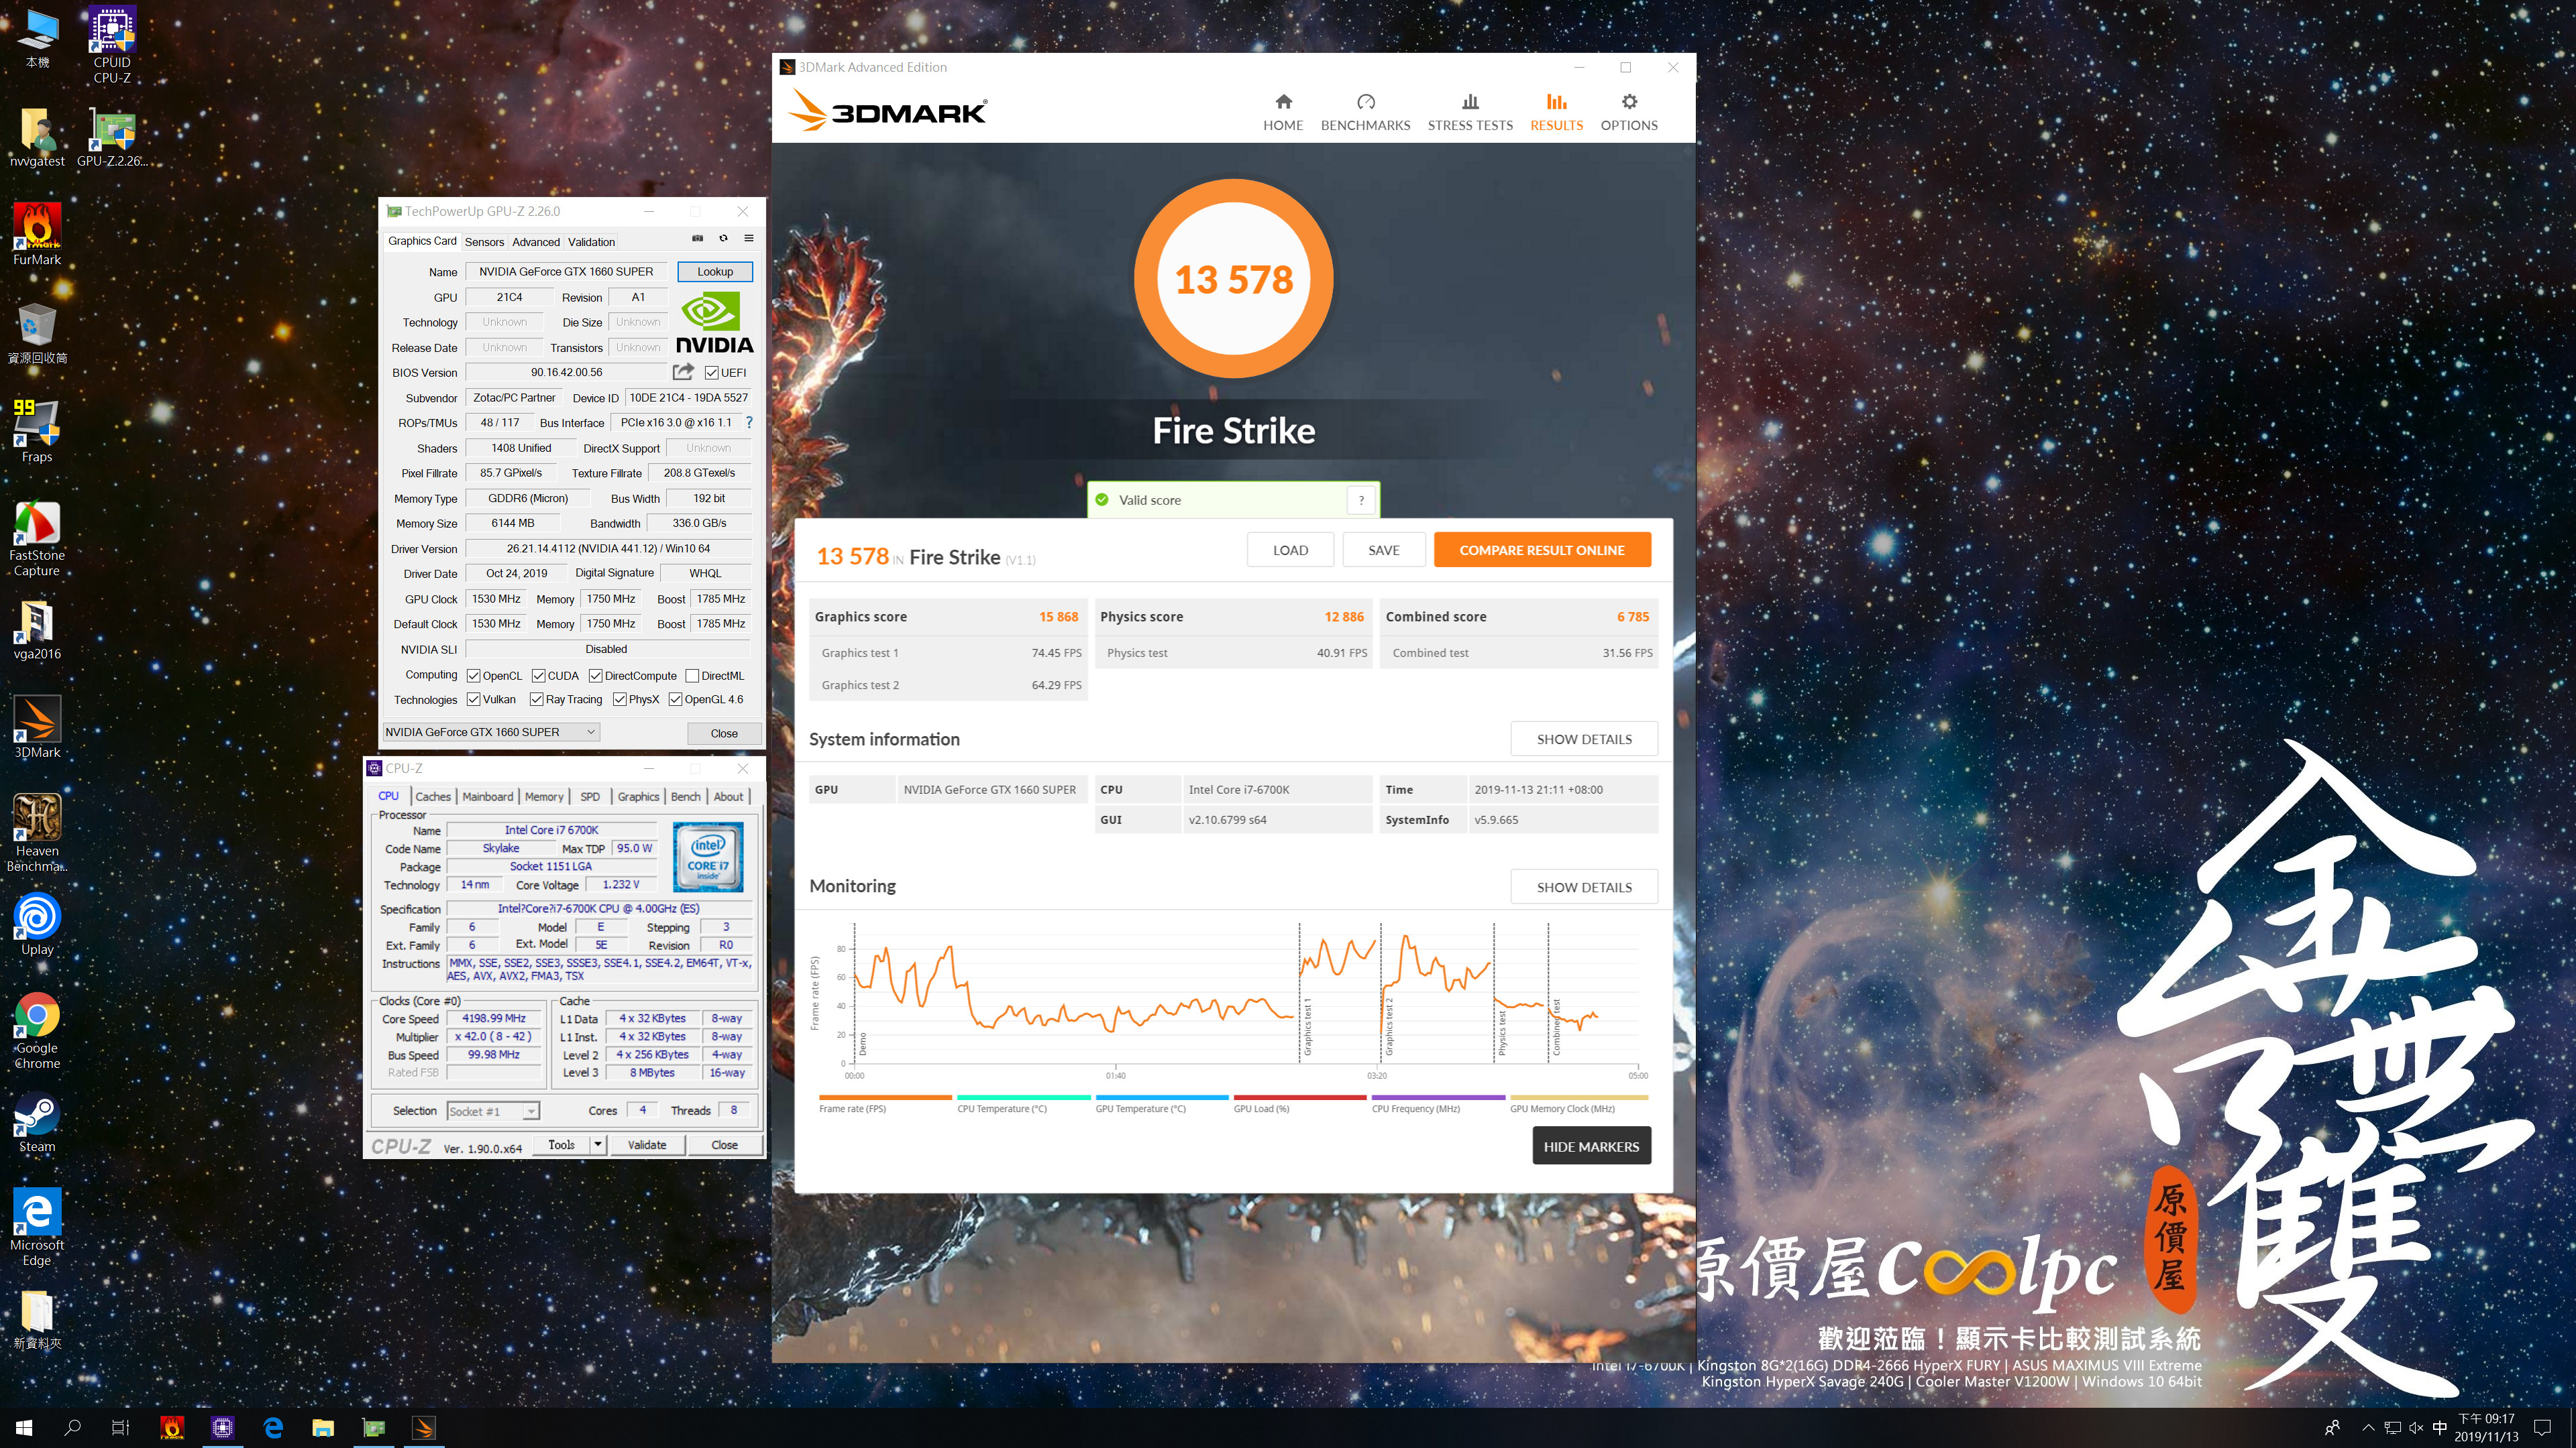Launch Fraps desktop shortcut
This screenshot has width=2576, height=1448.
pos(37,430)
